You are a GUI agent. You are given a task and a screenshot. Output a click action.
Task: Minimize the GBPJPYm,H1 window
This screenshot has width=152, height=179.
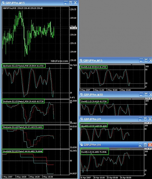tap(140, 119)
